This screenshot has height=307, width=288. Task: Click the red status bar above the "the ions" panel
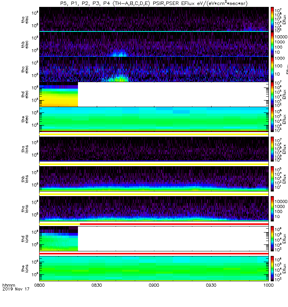tap(154, 254)
